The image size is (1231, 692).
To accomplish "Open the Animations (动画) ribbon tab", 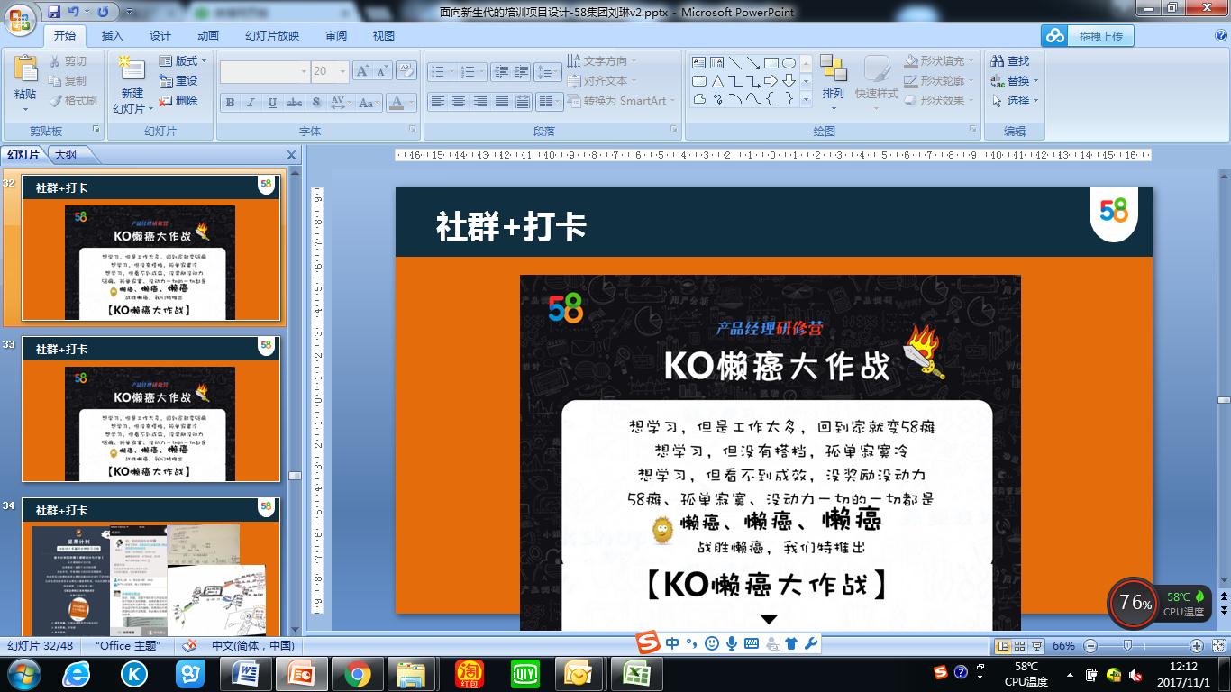I will (208, 36).
